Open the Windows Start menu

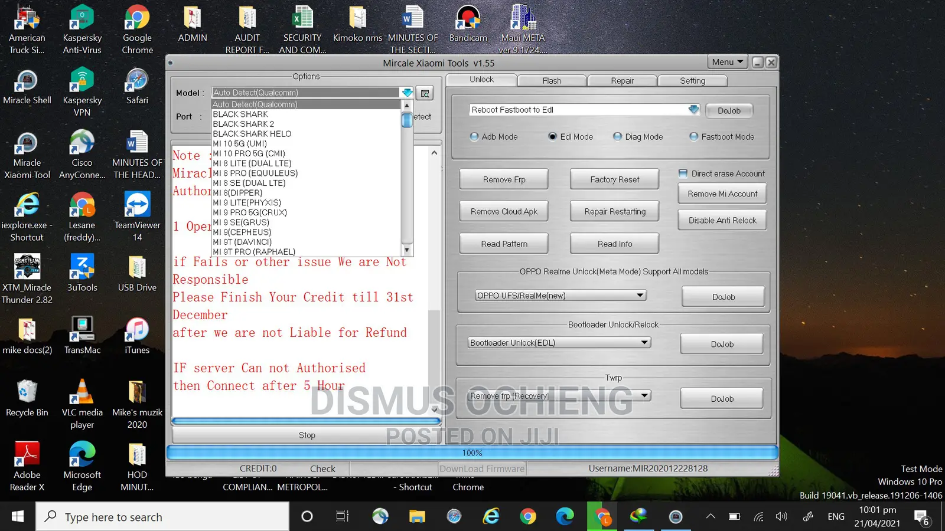coord(18,517)
